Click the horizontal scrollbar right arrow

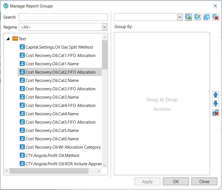(99, 171)
